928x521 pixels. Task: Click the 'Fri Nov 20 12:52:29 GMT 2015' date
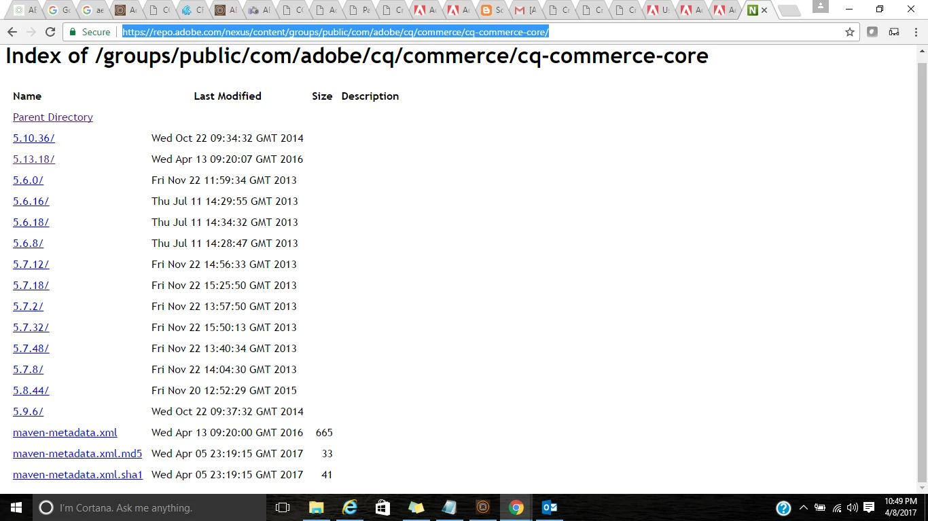click(x=224, y=391)
